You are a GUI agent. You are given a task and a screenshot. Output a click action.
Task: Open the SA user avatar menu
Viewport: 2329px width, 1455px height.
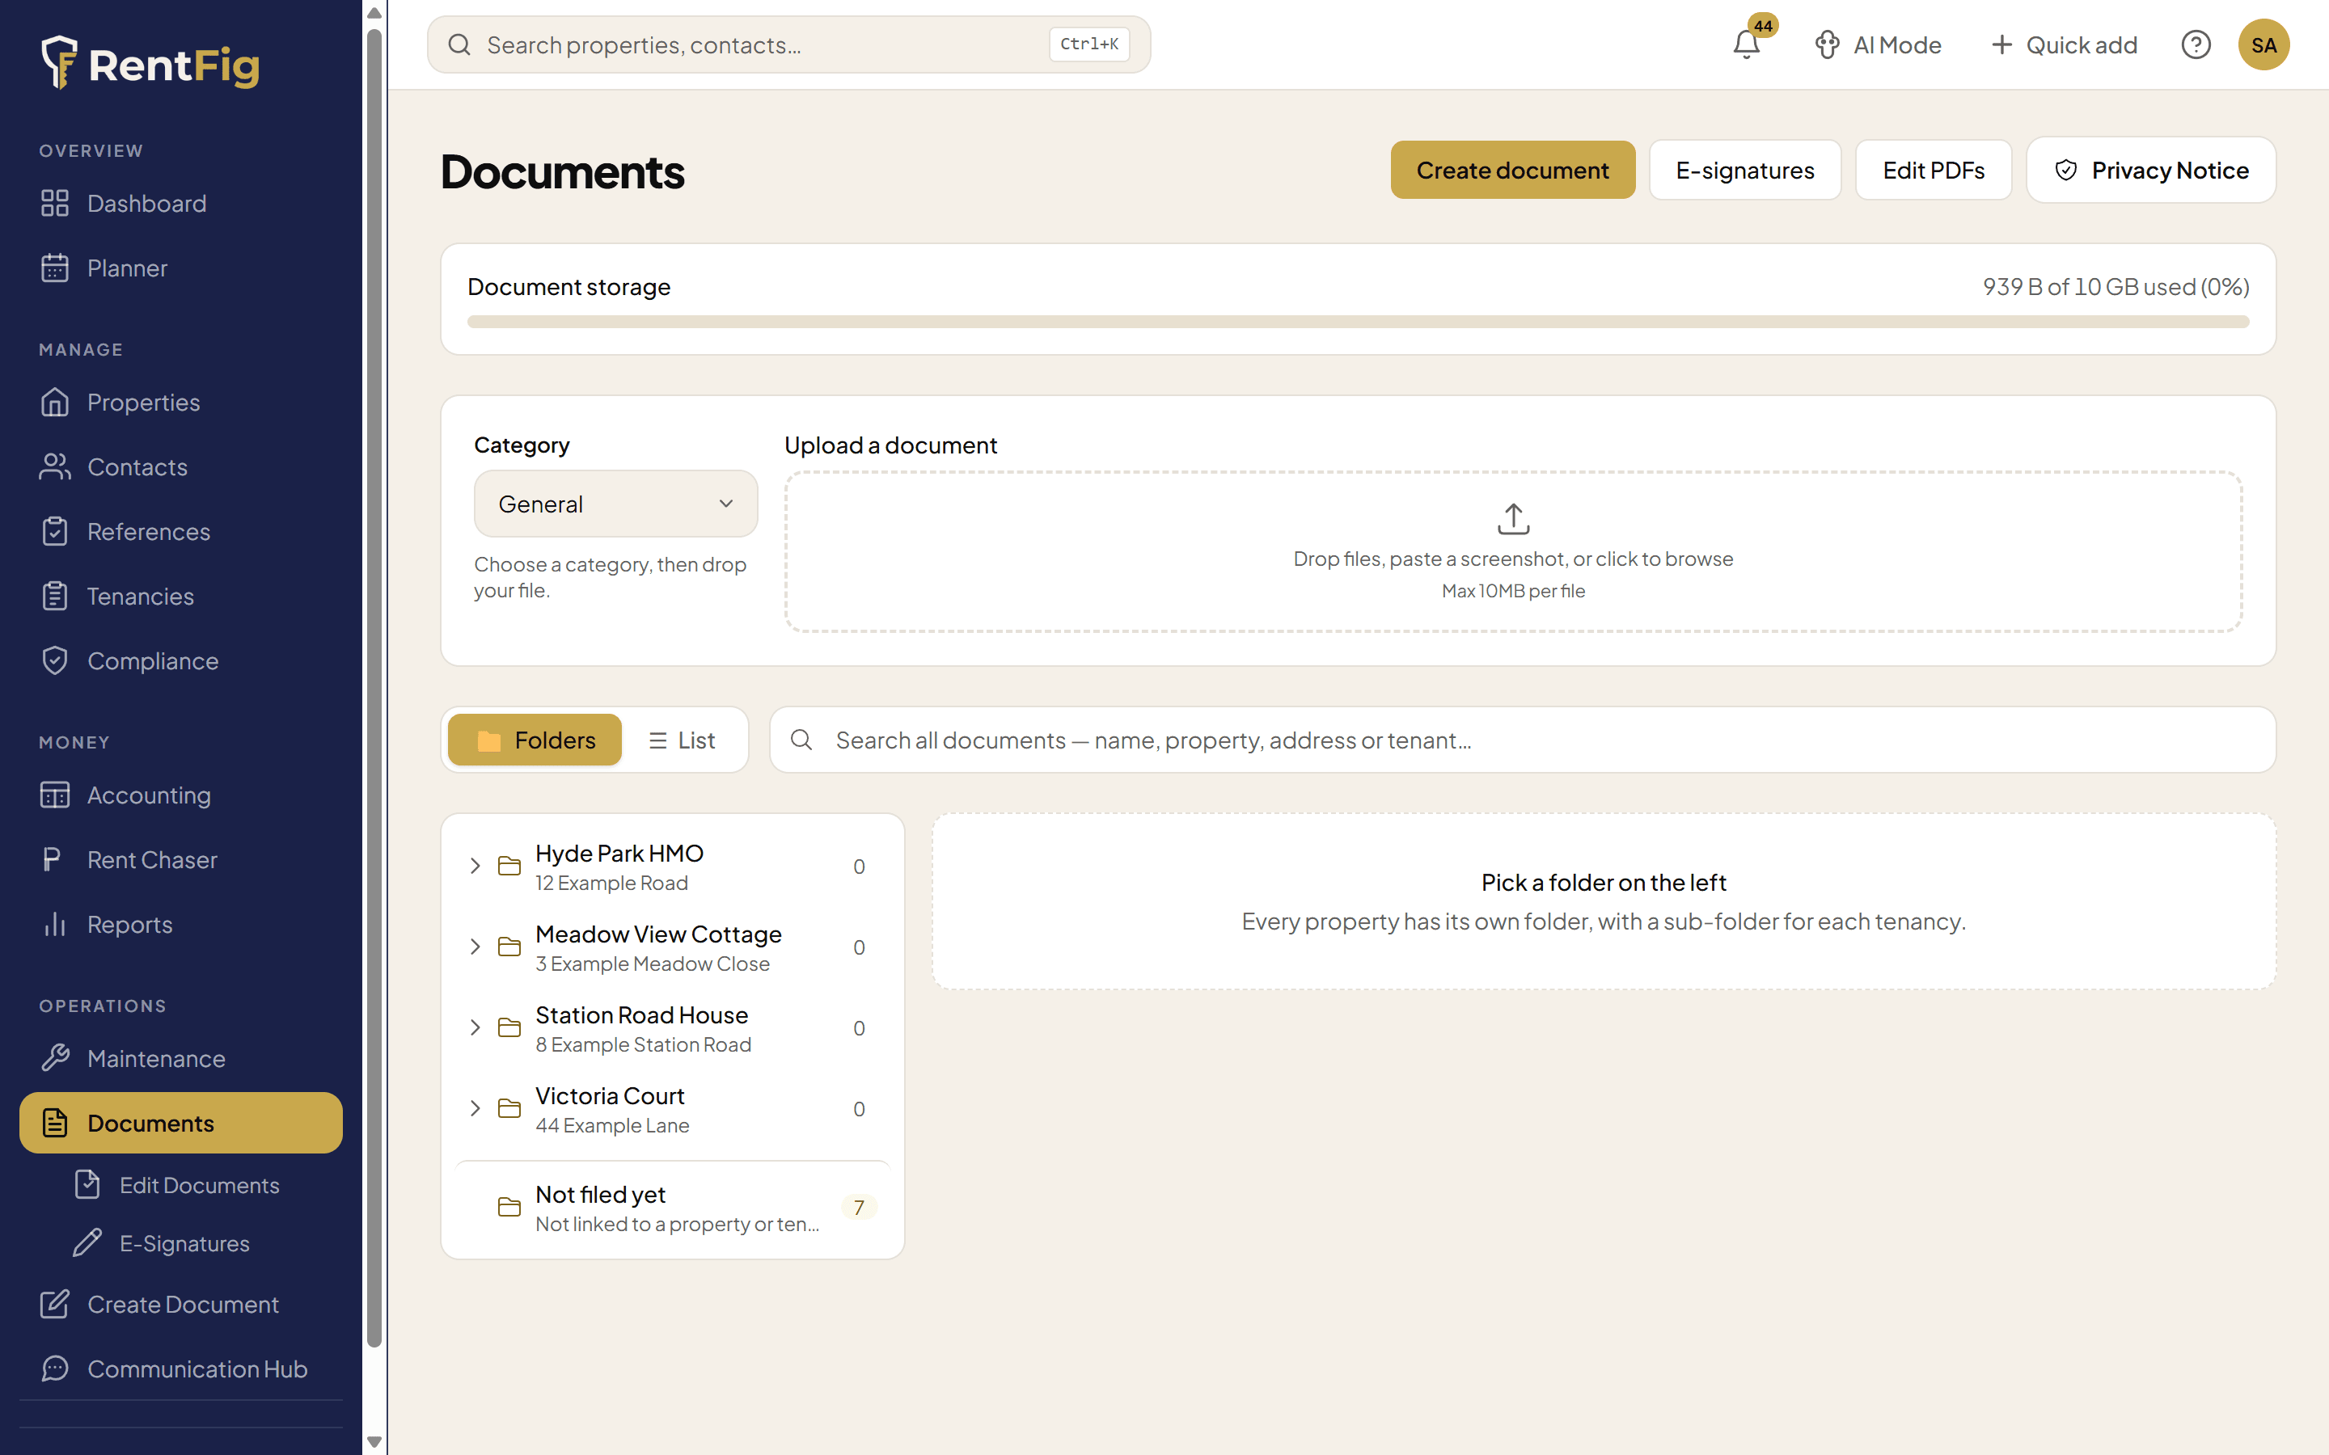coord(2263,44)
